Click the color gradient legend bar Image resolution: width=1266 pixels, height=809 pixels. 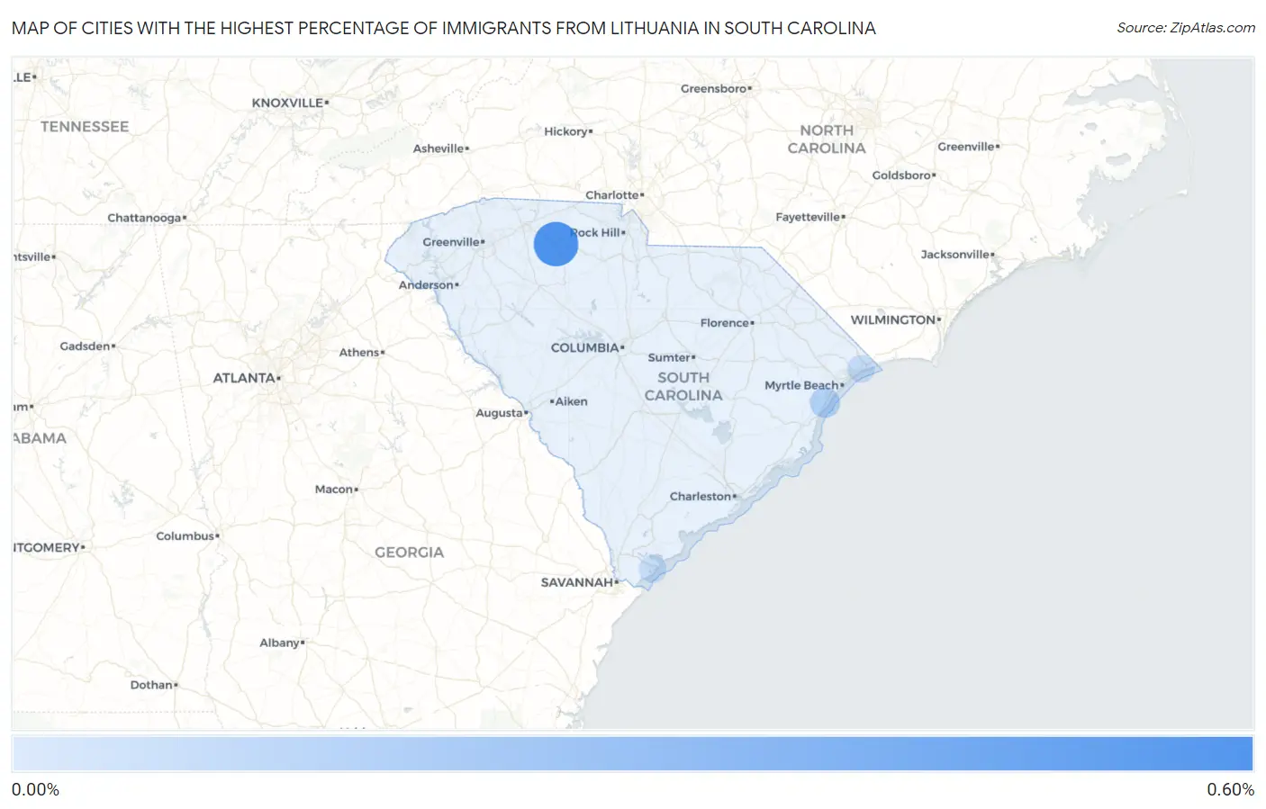pyautogui.click(x=632, y=754)
